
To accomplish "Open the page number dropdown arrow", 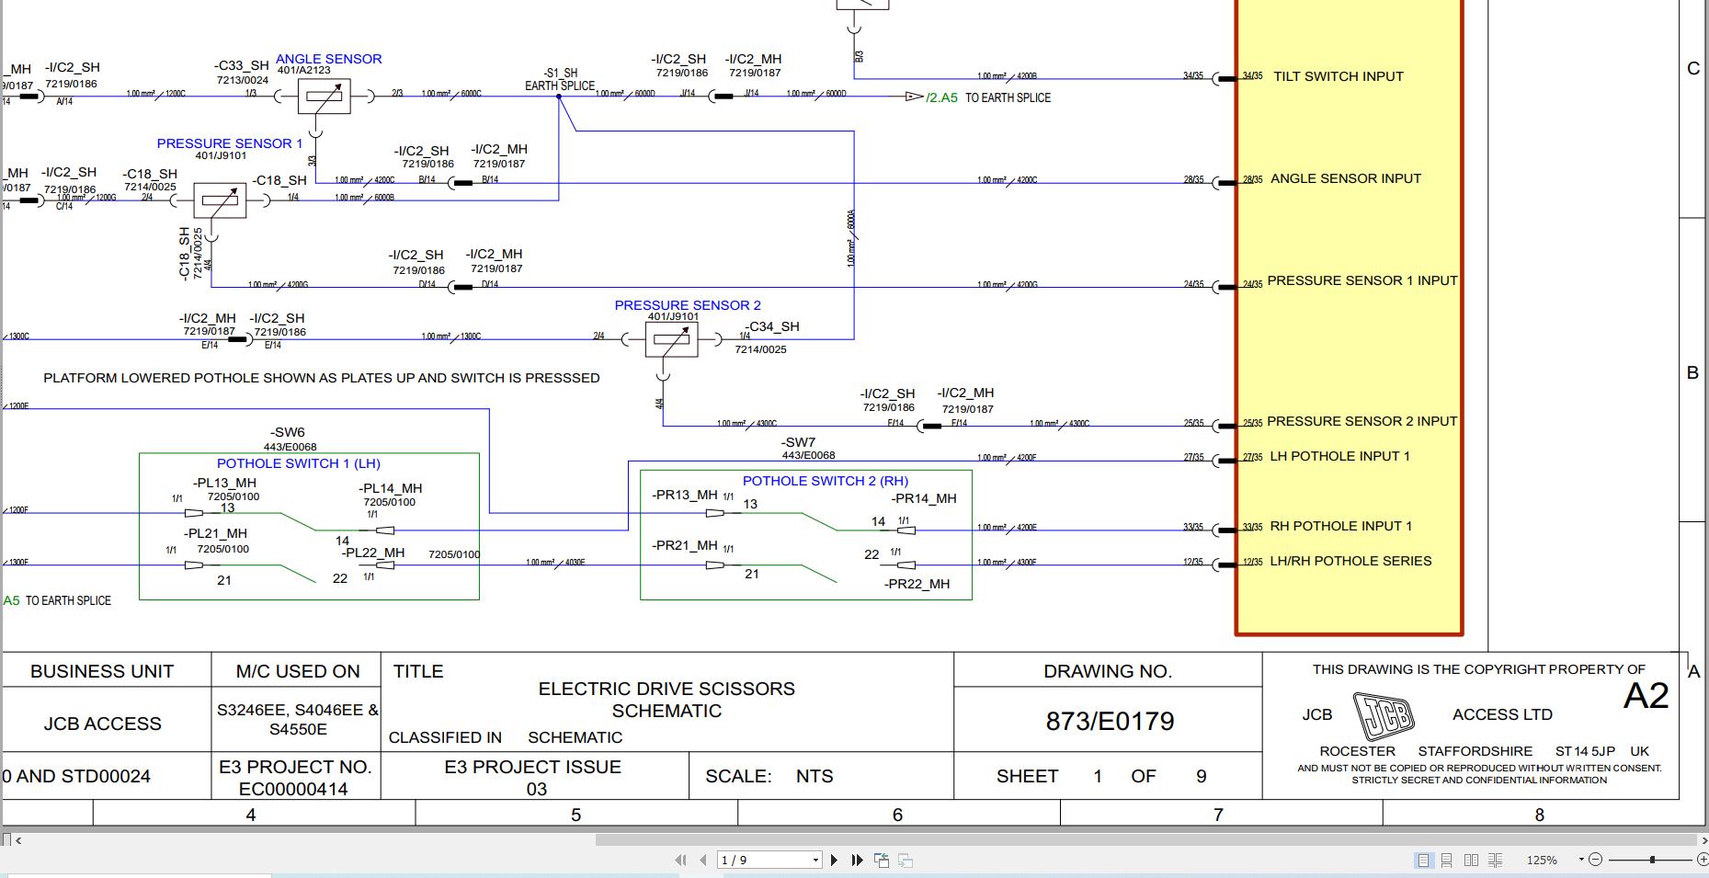I will (x=815, y=861).
